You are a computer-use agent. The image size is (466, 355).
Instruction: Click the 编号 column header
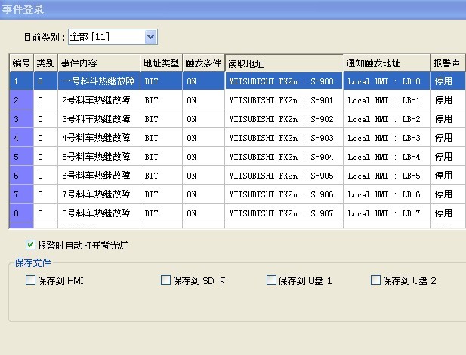pos(21,63)
